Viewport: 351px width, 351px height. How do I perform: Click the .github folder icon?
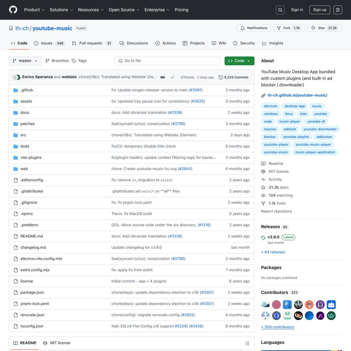tap(15, 90)
